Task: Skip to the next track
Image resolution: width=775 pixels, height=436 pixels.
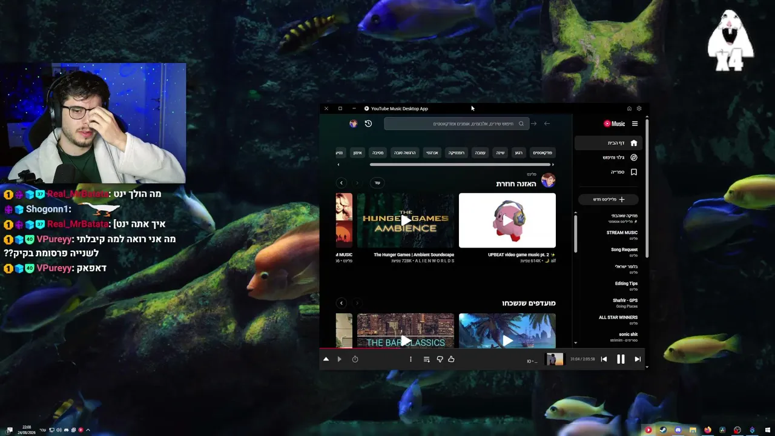Action: coord(638,359)
